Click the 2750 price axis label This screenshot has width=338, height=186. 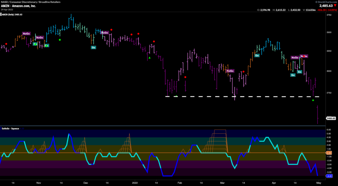[329, 93]
